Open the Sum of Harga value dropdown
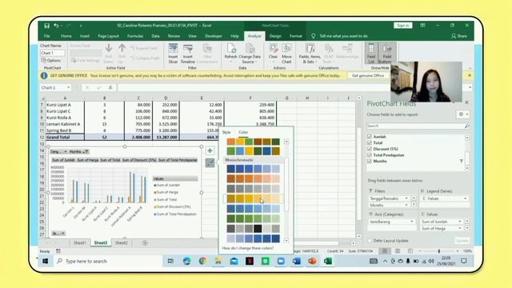Image resolution: width=512 pixels, height=288 pixels. [x=460, y=228]
